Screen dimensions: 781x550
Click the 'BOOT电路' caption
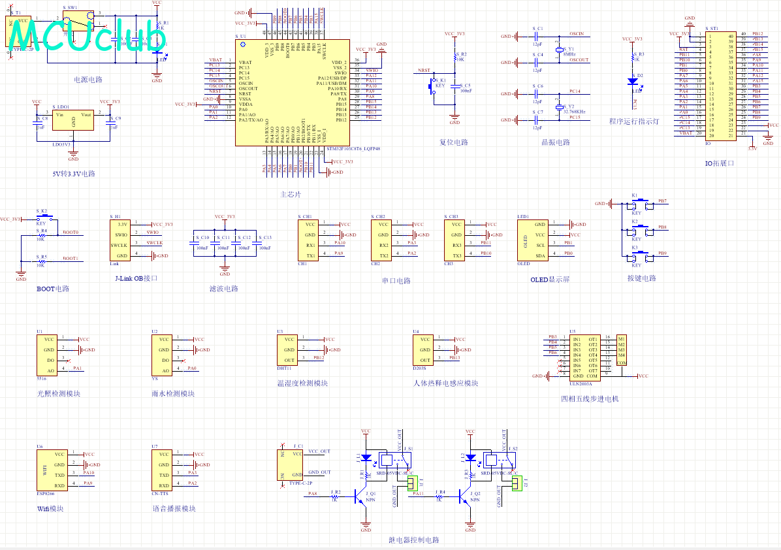click(x=53, y=289)
